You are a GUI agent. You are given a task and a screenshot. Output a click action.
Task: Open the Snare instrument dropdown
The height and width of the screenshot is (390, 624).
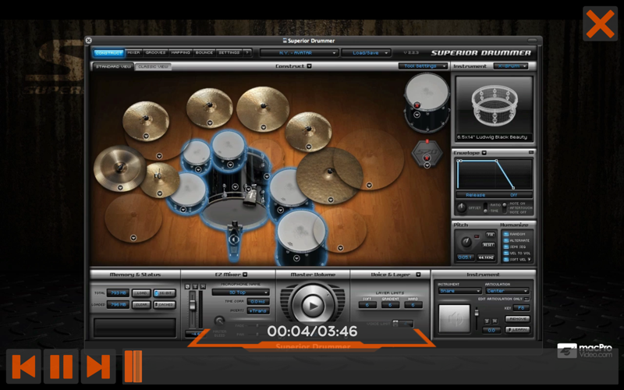coord(459,291)
